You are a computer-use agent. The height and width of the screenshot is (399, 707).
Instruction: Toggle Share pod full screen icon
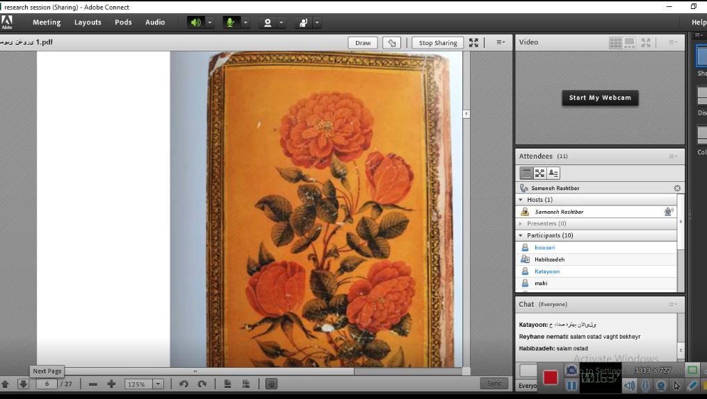pos(473,42)
